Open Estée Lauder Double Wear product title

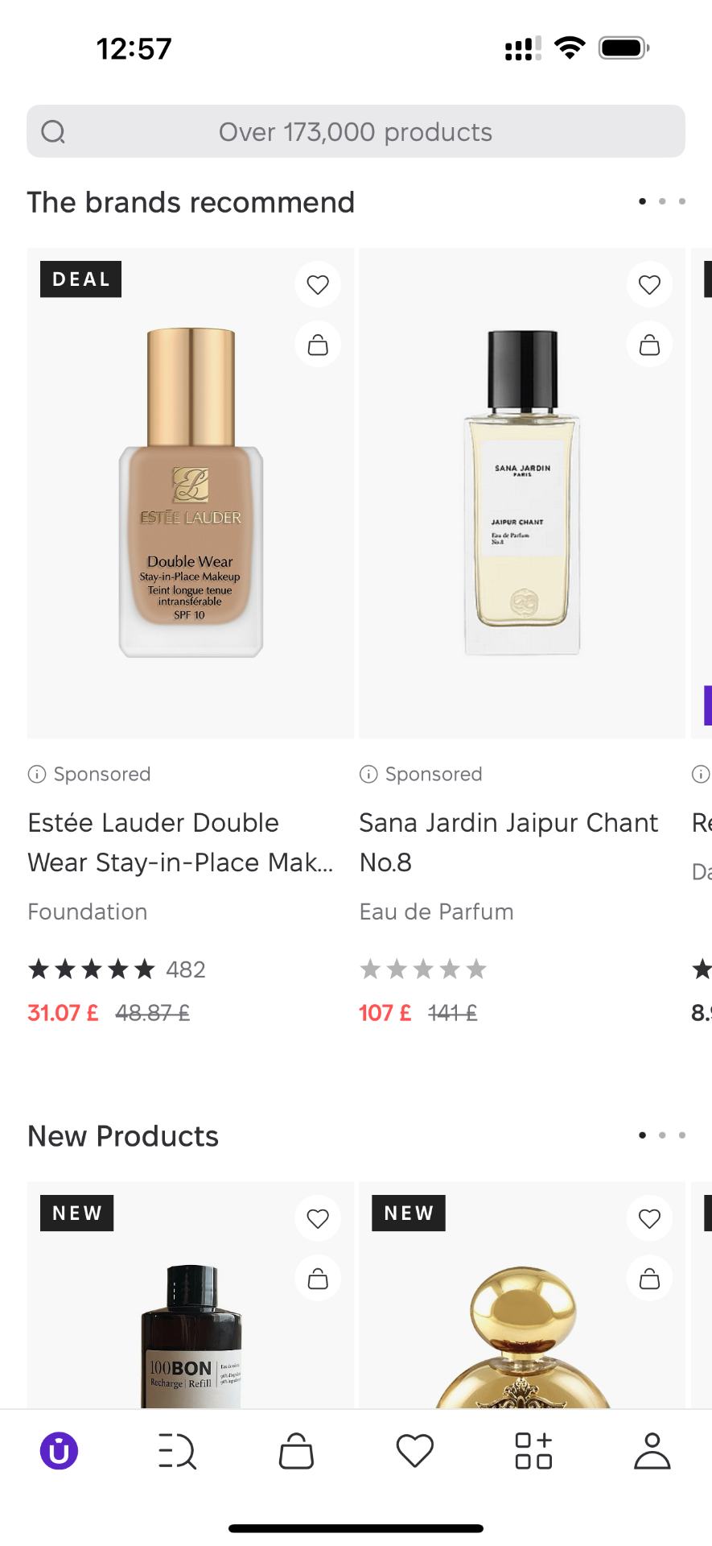click(180, 842)
